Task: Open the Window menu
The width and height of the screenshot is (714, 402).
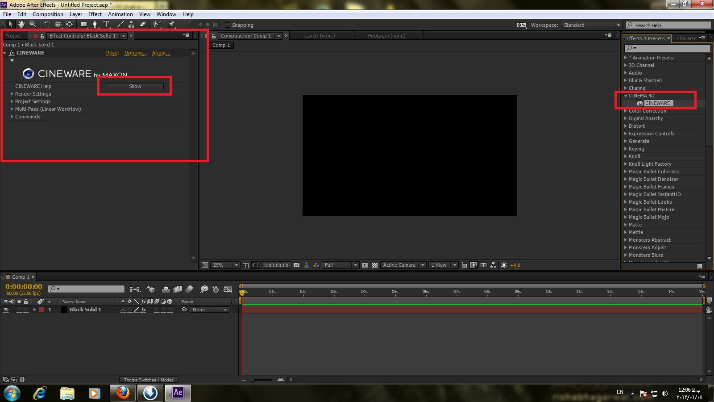Action: [x=166, y=14]
